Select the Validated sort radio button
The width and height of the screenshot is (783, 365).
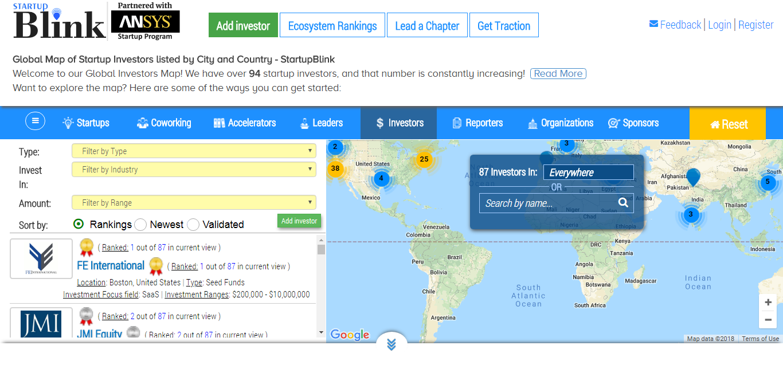coord(193,225)
